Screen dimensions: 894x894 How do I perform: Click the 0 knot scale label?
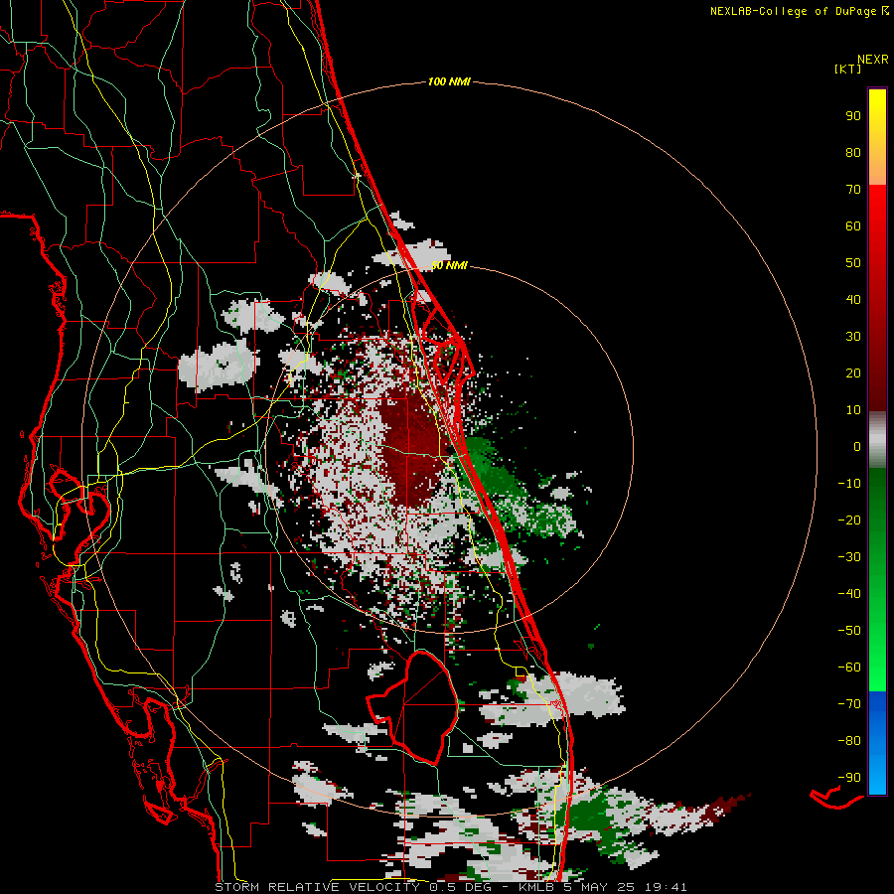coord(857,446)
